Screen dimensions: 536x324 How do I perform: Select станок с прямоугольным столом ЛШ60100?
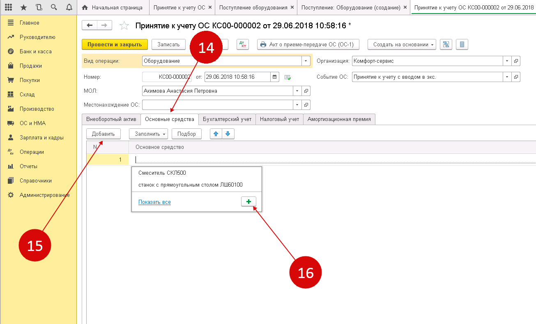(x=196, y=185)
